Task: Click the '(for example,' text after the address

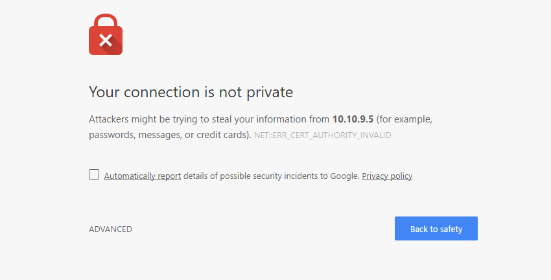Action: 404,119
